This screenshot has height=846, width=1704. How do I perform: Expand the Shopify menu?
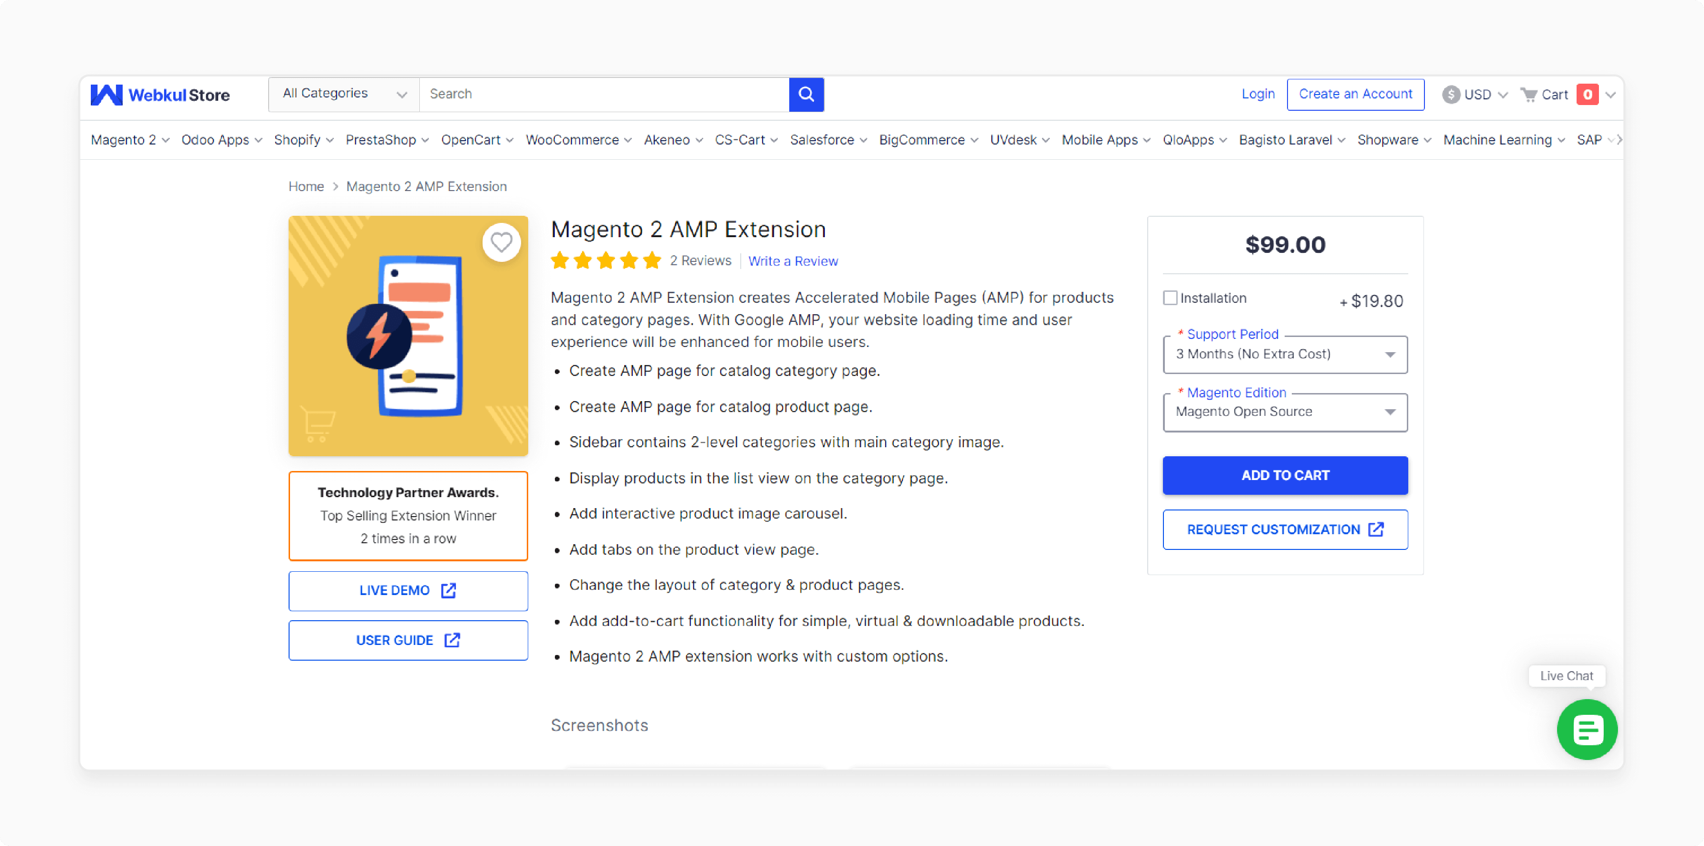pos(304,140)
